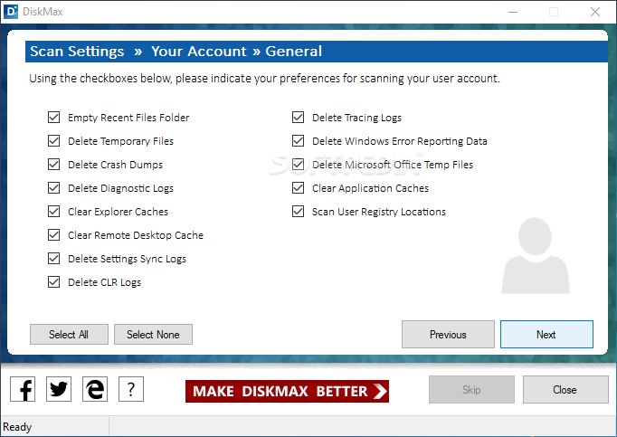Uncheck Clear Explorer Caches

click(54, 212)
